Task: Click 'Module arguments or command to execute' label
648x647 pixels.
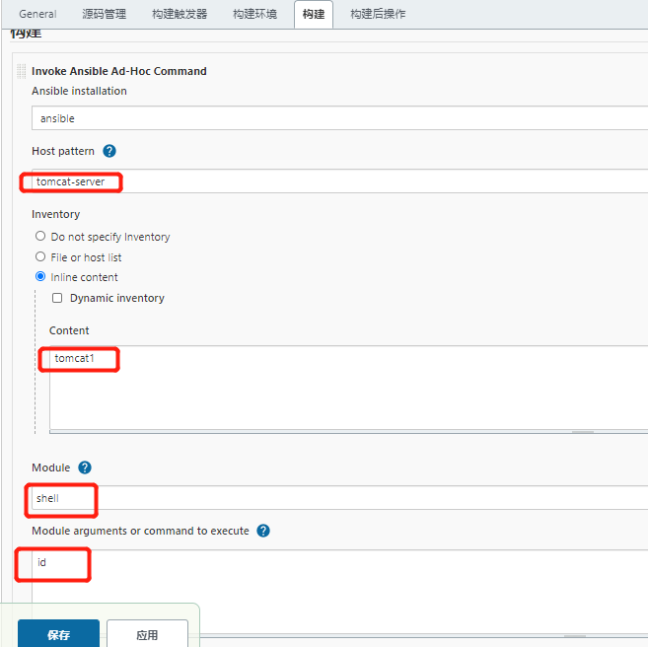Action: point(140,531)
